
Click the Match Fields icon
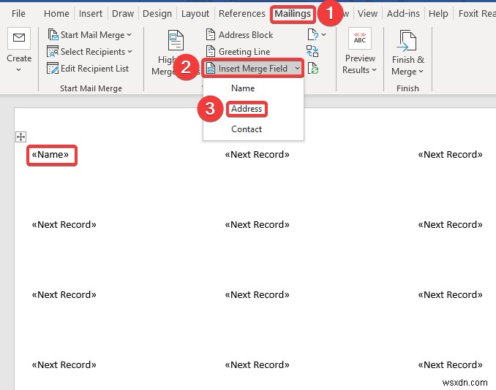click(312, 51)
